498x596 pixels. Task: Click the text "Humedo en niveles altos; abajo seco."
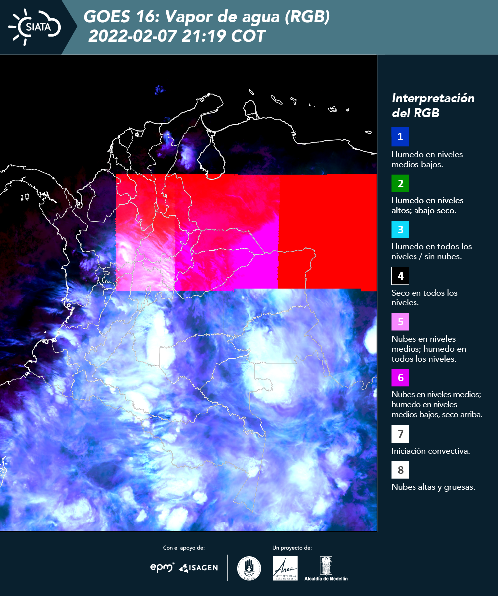[x=428, y=205]
